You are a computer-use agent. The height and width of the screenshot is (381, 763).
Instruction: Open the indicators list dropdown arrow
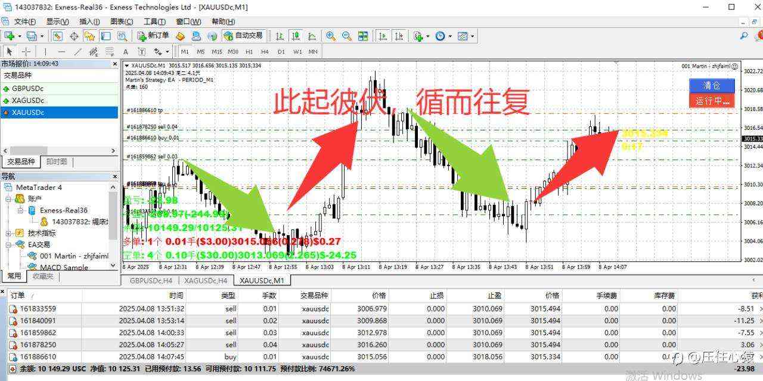(428, 36)
